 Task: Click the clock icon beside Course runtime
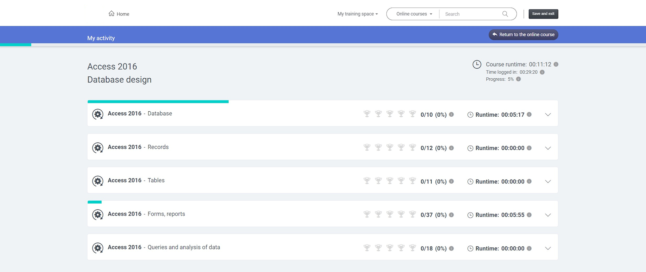click(x=477, y=64)
